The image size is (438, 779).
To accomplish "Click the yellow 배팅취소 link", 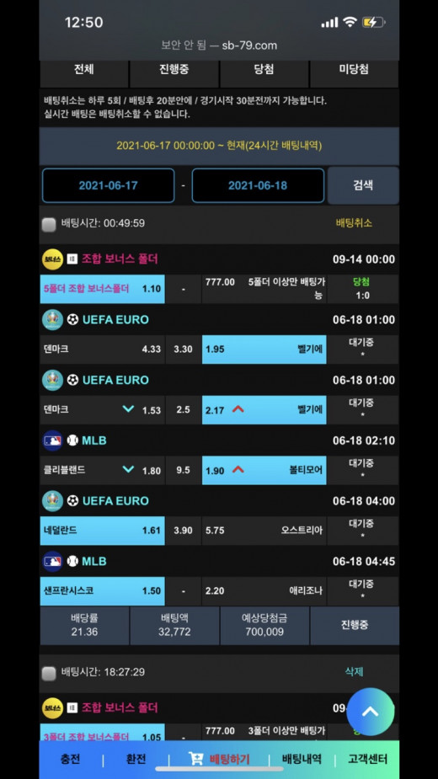I will tap(354, 223).
